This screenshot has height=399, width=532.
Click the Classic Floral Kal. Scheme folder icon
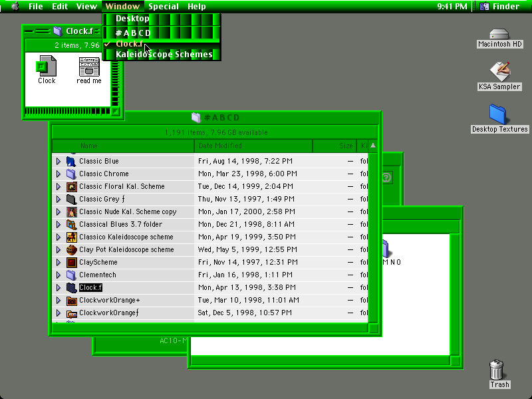pos(71,187)
